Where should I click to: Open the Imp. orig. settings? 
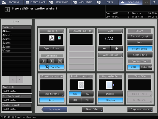coord(52,31)
